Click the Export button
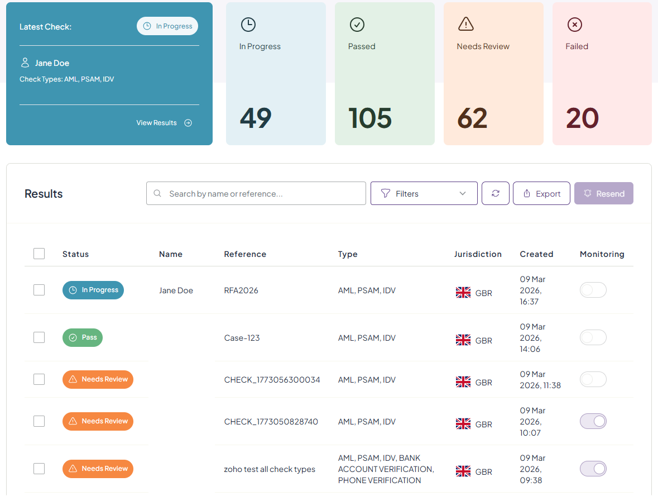This screenshot has height=496, width=658. 541,193
